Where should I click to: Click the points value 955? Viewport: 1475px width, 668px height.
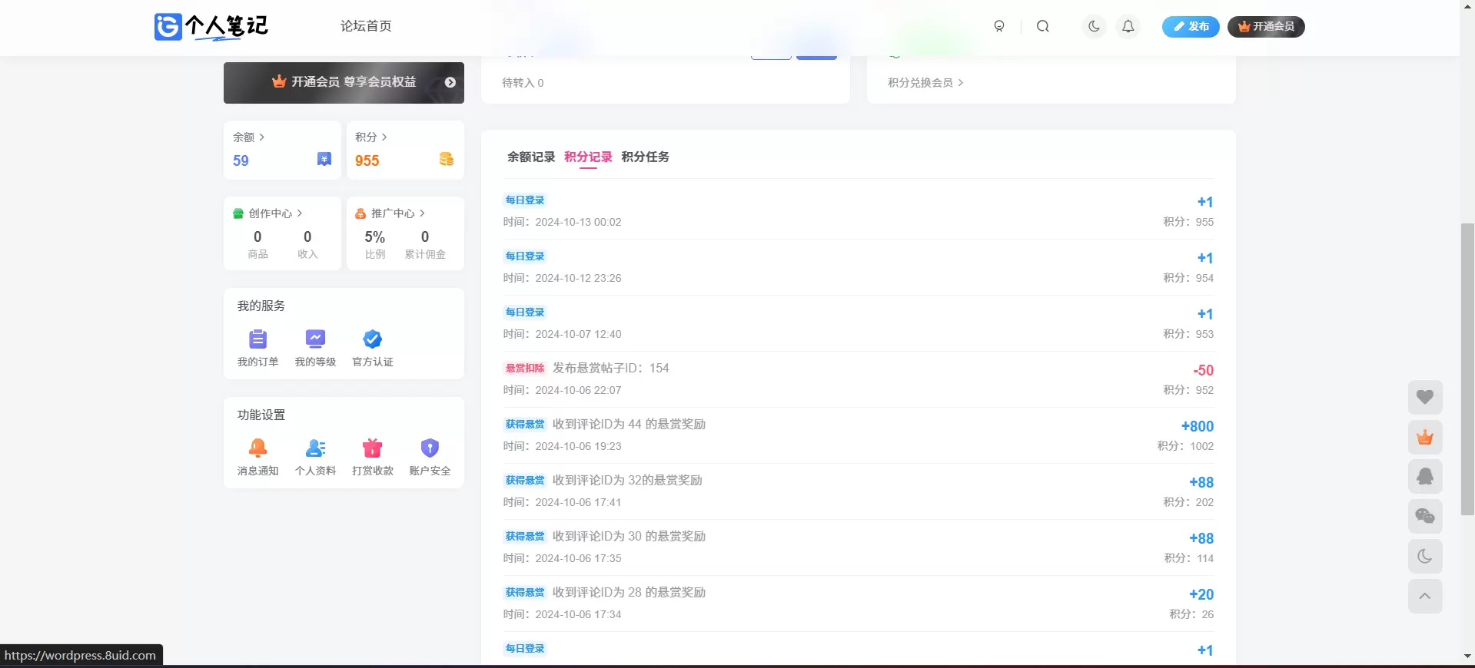pyautogui.click(x=367, y=160)
